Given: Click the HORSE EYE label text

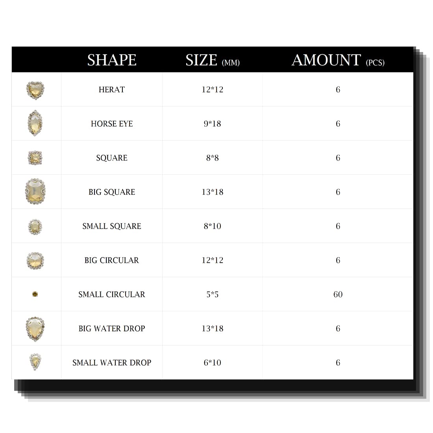Looking at the screenshot, I should (112, 124).
